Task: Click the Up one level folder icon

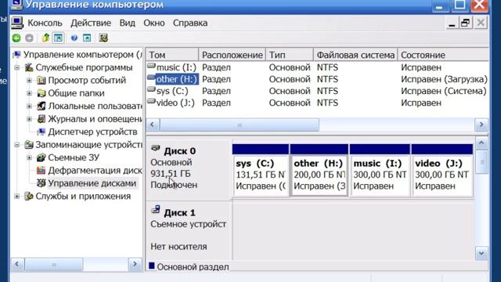Action: click(45, 38)
